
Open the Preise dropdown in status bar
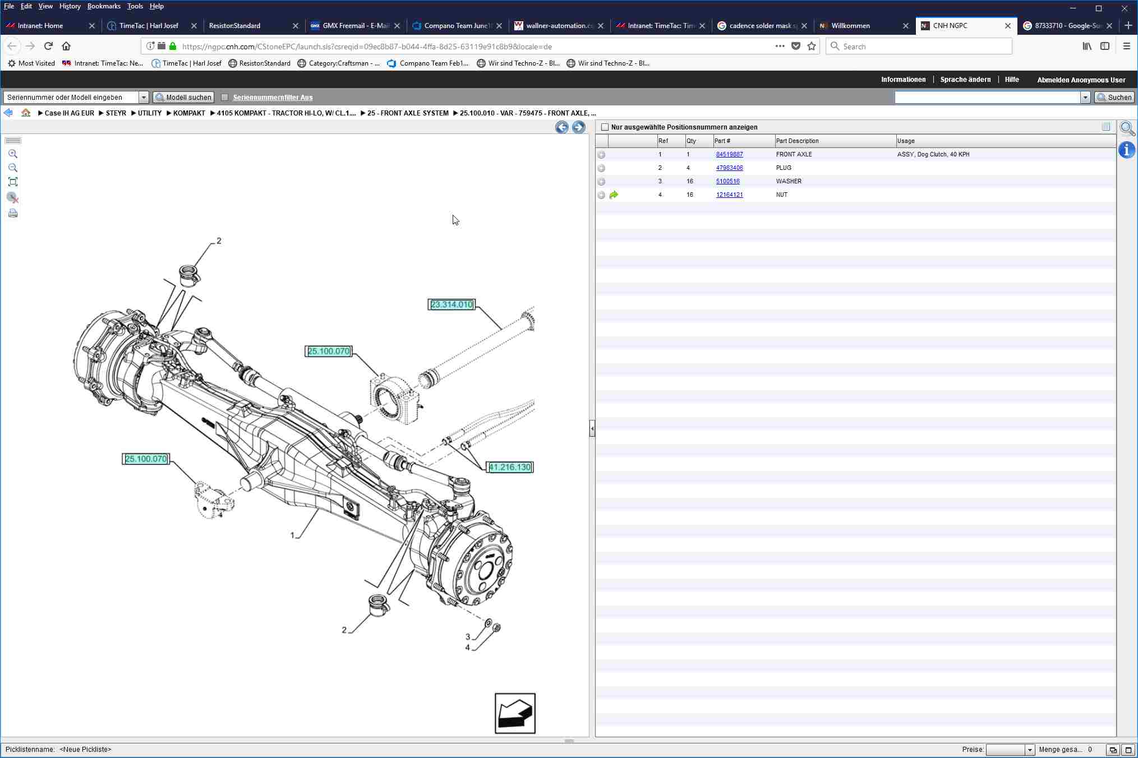tap(1029, 750)
